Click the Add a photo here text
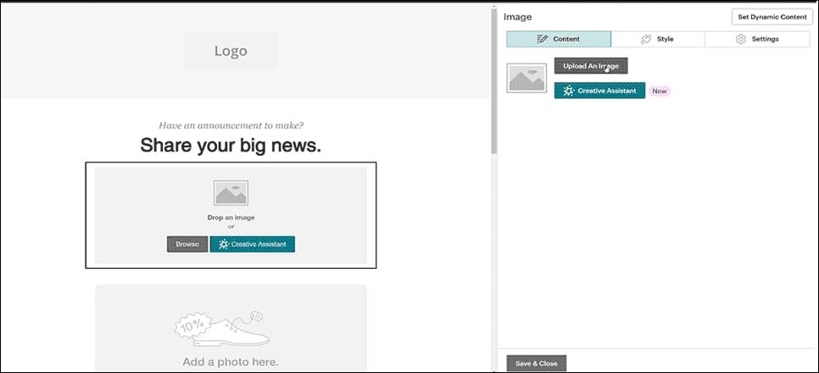Screen dimensions: 819x373 point(231,362)
